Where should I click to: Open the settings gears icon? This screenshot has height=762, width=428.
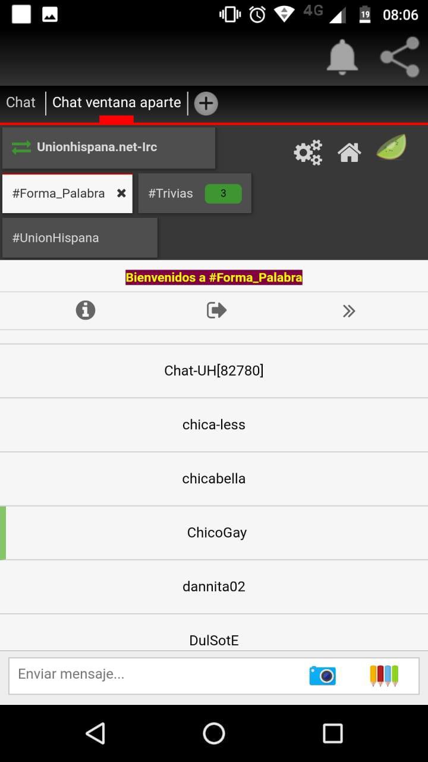click(x=308, y=152)
